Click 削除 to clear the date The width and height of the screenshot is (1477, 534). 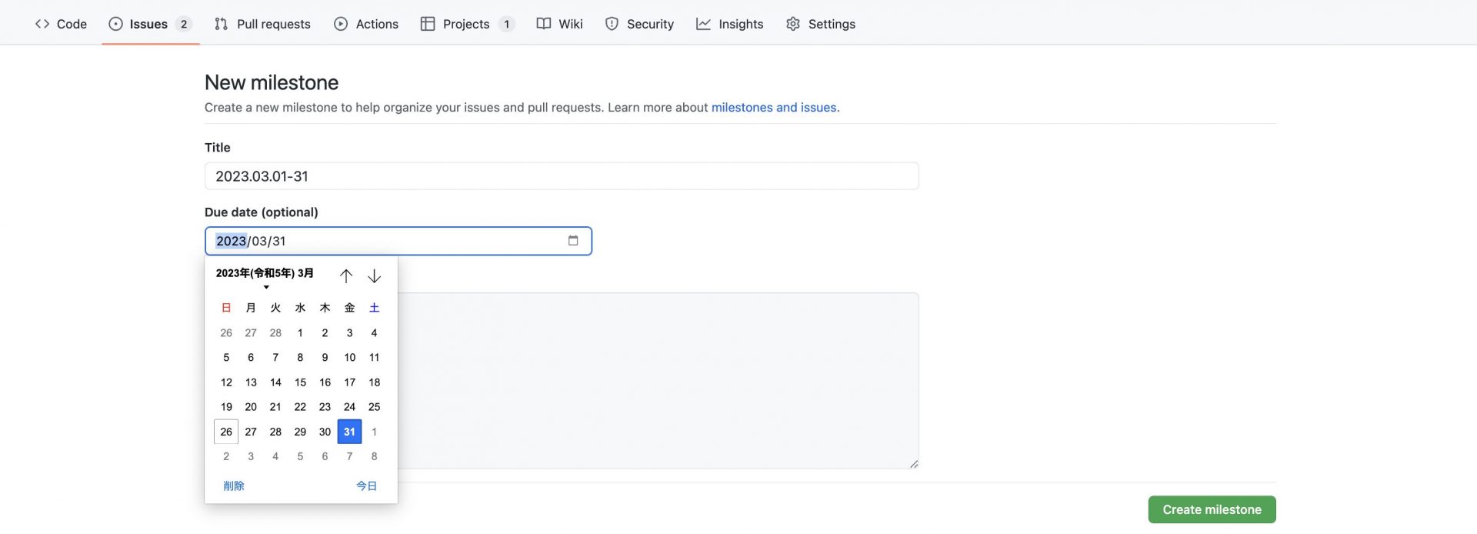234,486
